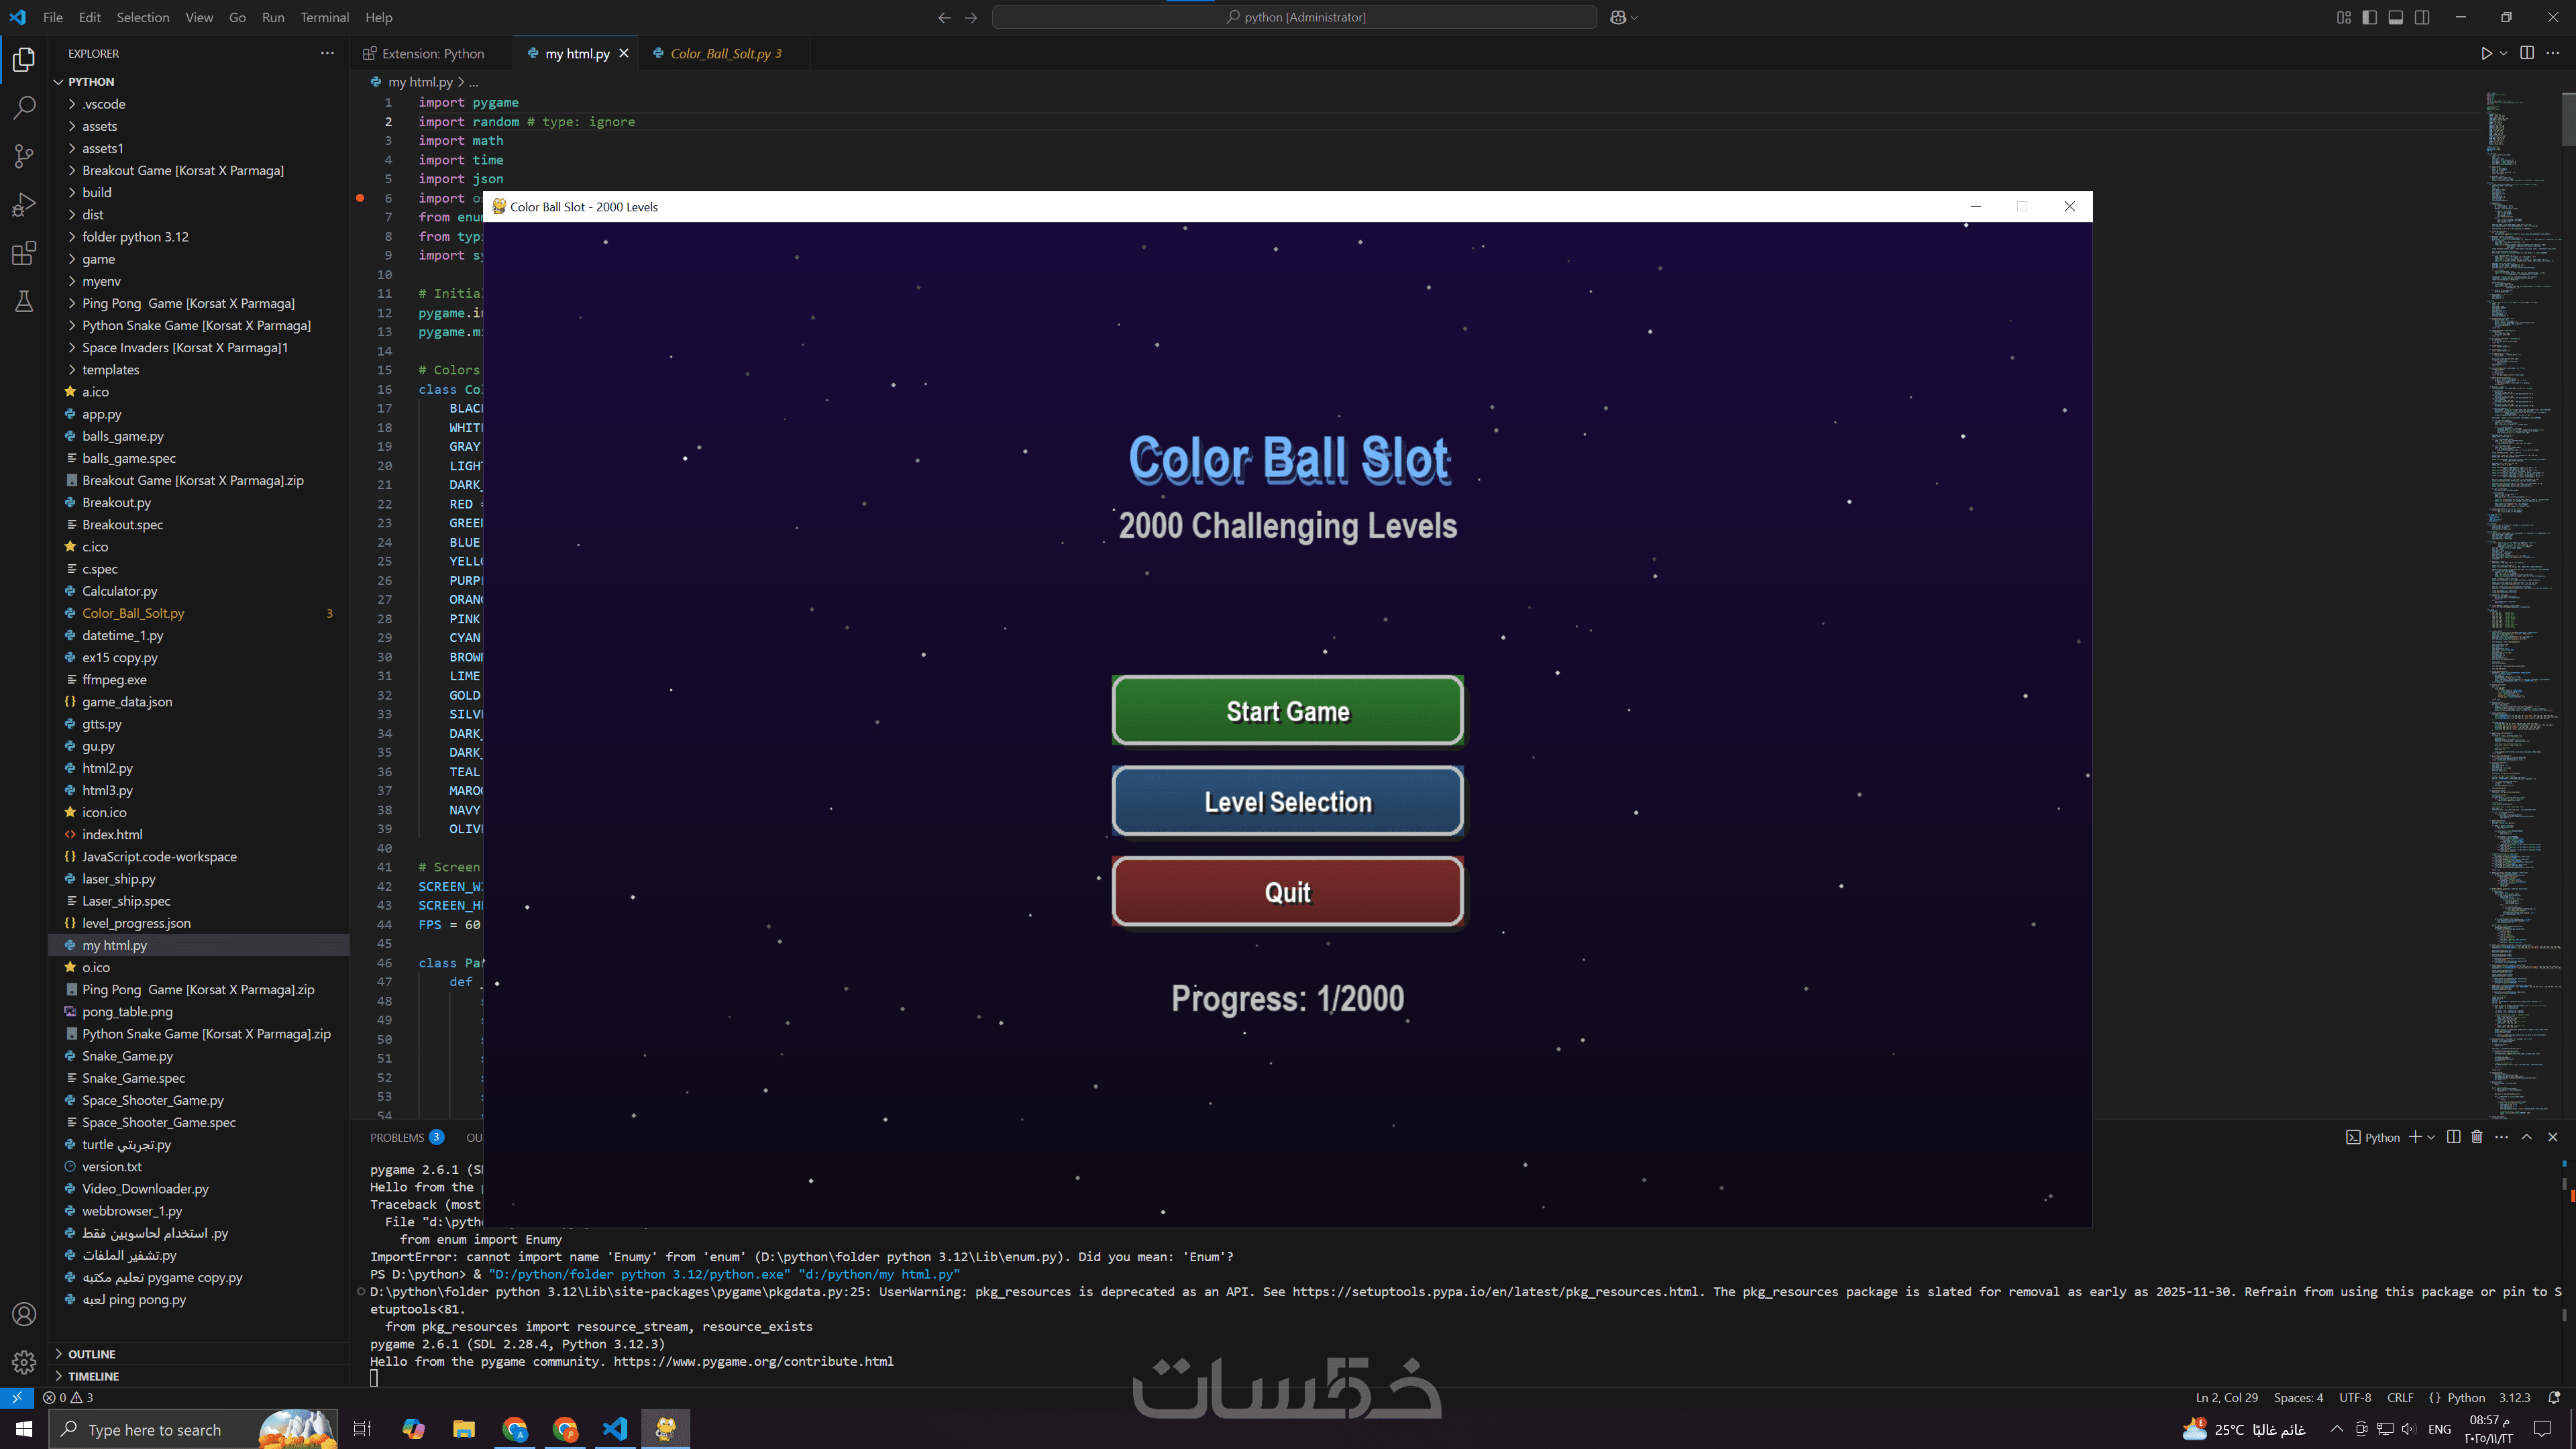Kill the terminal with the trash icon
Viewport: 2576px width, 1449px height.
(2477, 1137)
